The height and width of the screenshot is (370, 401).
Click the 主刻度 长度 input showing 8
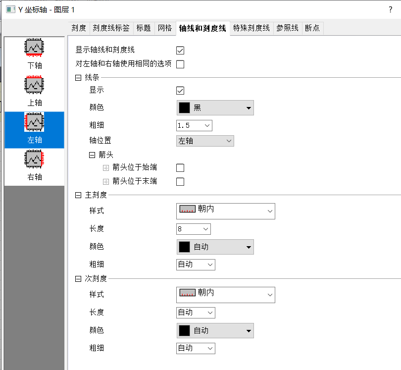[x=193, y=229]
